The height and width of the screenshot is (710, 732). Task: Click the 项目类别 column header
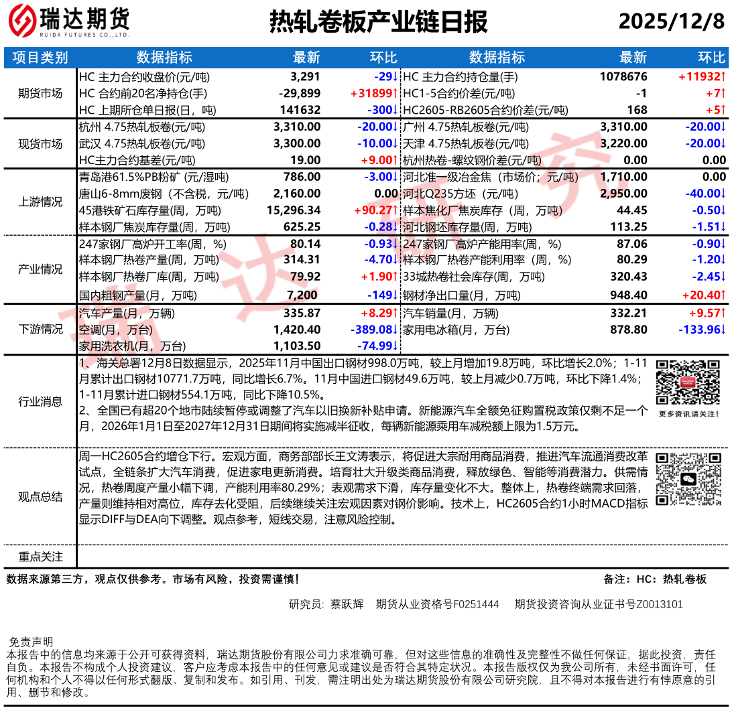[x=40, y=58]
